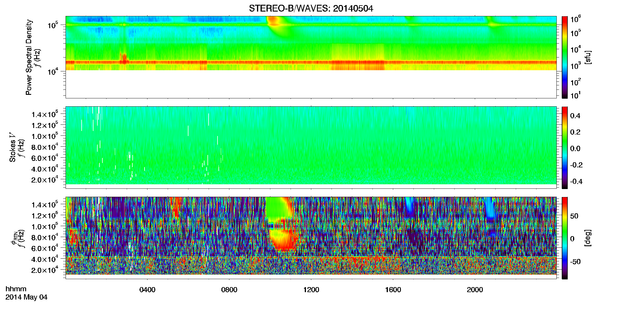Click the plot title STEREO-B/WAVES: 20140504
Screen dimensions: 622x320
click(311, 9)
